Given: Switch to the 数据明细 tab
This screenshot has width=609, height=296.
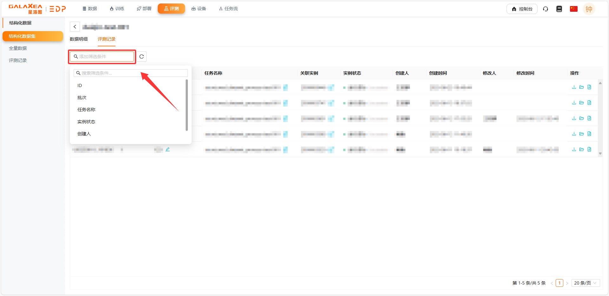Looking at the screenshot, I should (79, 39).
